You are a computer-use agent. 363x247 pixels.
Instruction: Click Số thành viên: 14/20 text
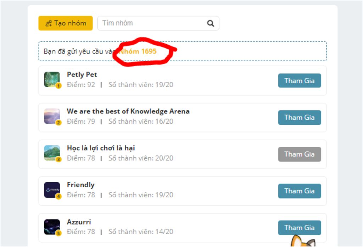coord(141,232)
